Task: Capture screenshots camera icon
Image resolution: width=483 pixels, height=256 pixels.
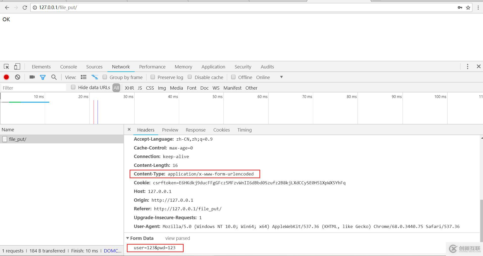Action: pyautogui.click(x=32, y=77)
